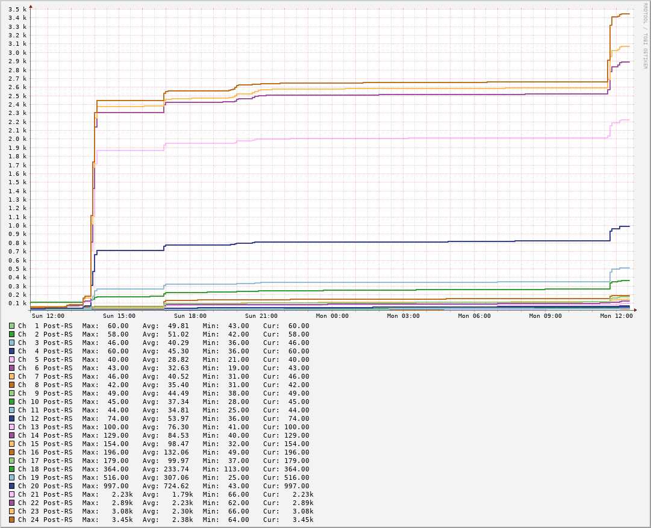Click the Mon 00:00 time axis label

coord(332,316)
